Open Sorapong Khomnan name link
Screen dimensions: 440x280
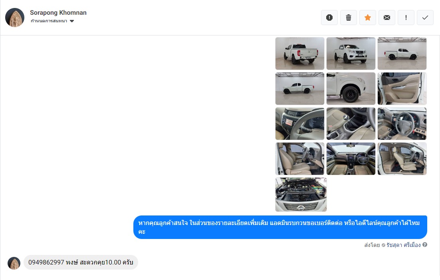58,13
